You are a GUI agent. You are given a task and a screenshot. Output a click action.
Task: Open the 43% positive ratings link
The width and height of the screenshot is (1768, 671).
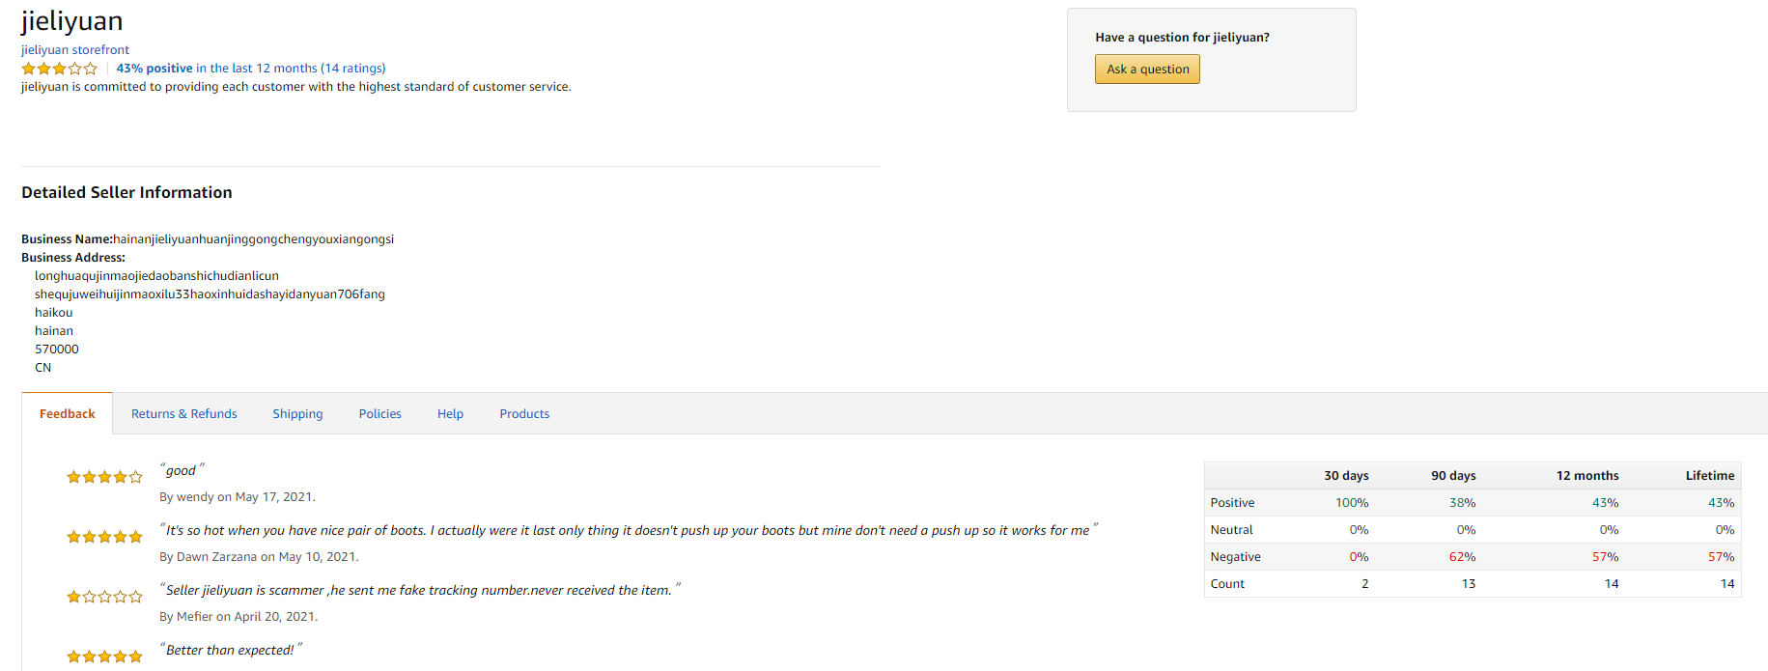click(x=251, y=69)
